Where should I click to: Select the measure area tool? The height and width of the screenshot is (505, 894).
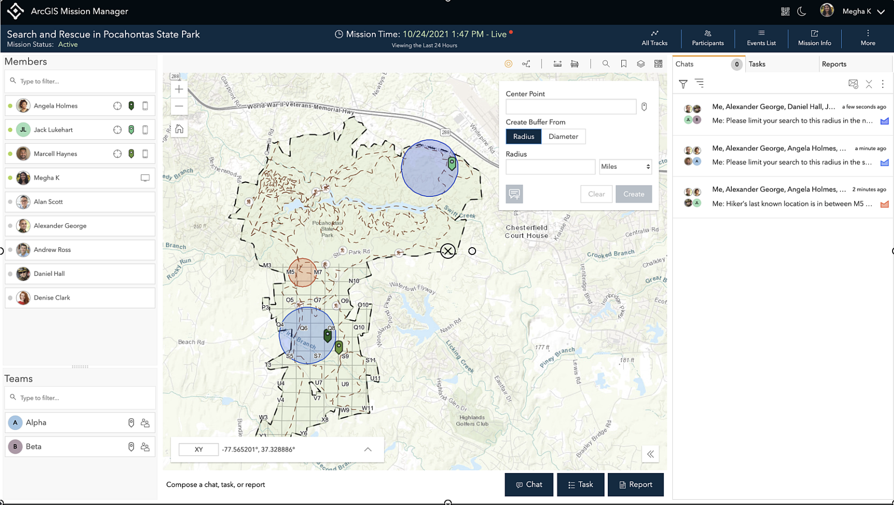click(x=574, y=64)
